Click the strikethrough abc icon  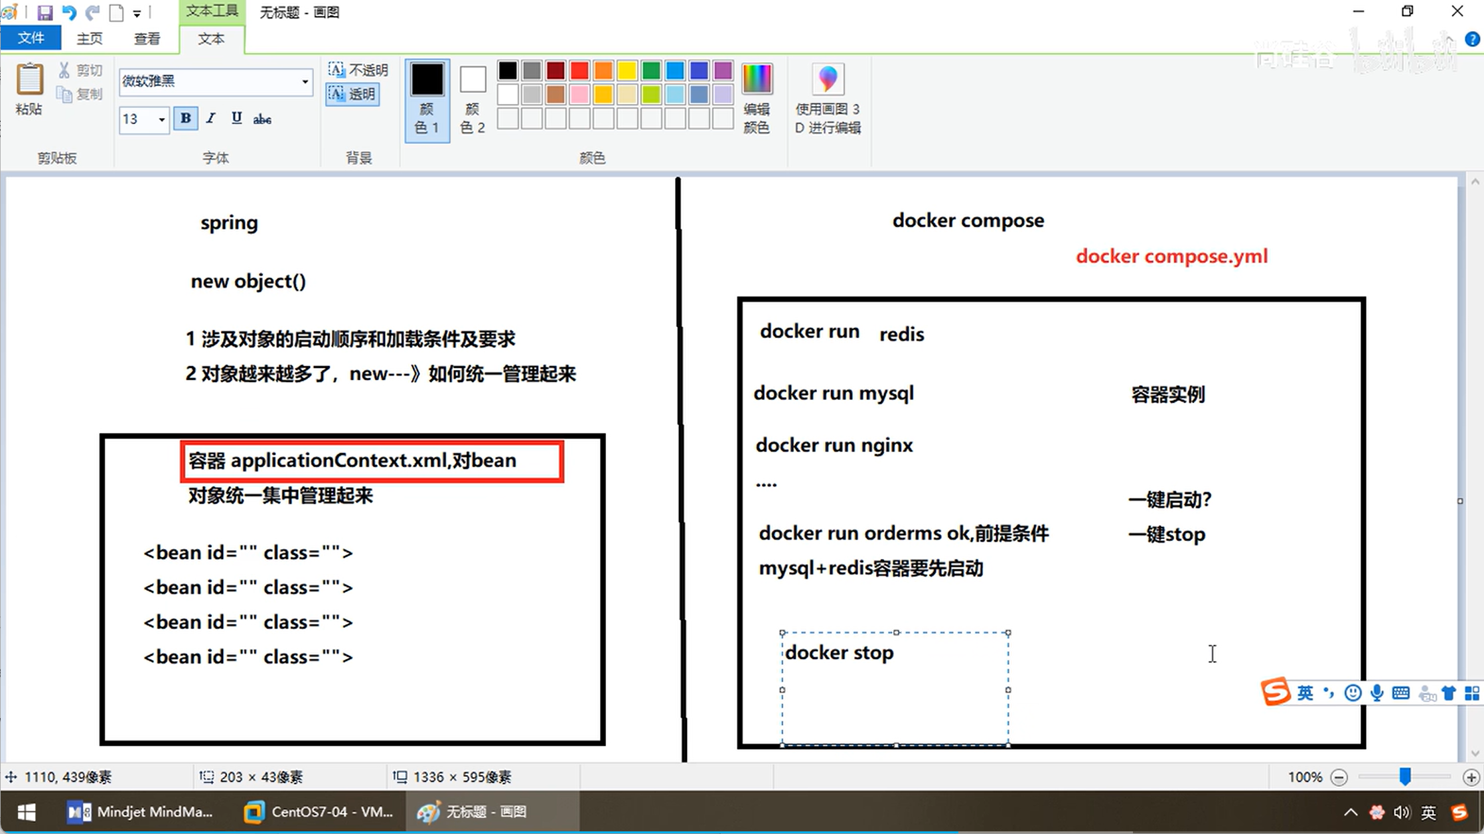(x=262, y=119)
